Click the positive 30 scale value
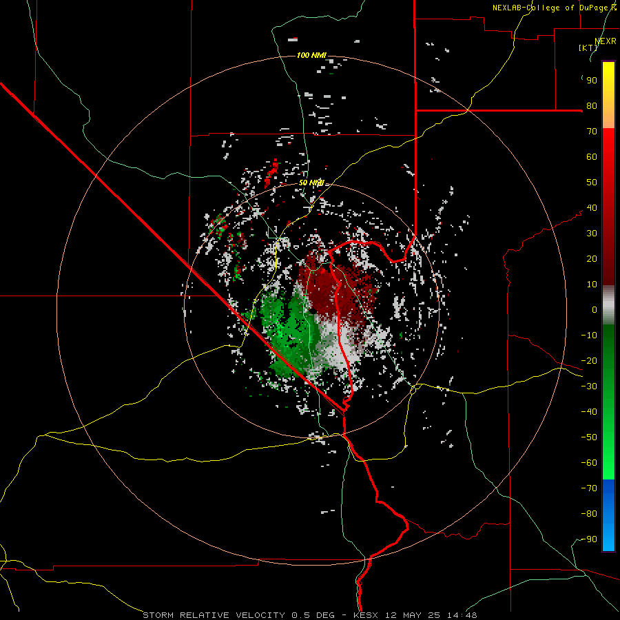Screen dimensions: 620x620 coord(592,234)
